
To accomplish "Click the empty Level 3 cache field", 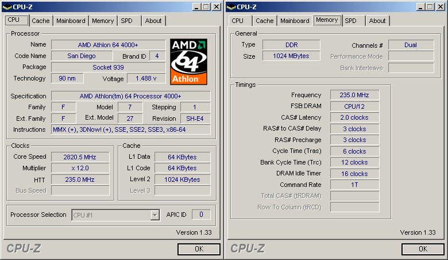I will pyautogui.click(x=182, y=190).
